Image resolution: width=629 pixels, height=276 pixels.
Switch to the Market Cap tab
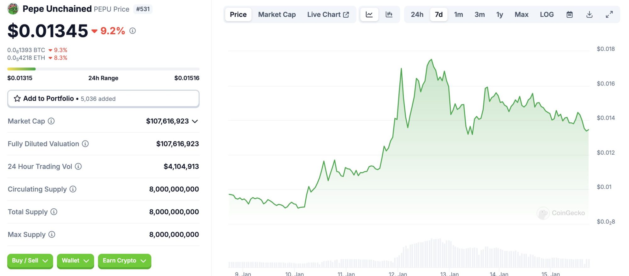pyautogui.click(x=277, y=14)
